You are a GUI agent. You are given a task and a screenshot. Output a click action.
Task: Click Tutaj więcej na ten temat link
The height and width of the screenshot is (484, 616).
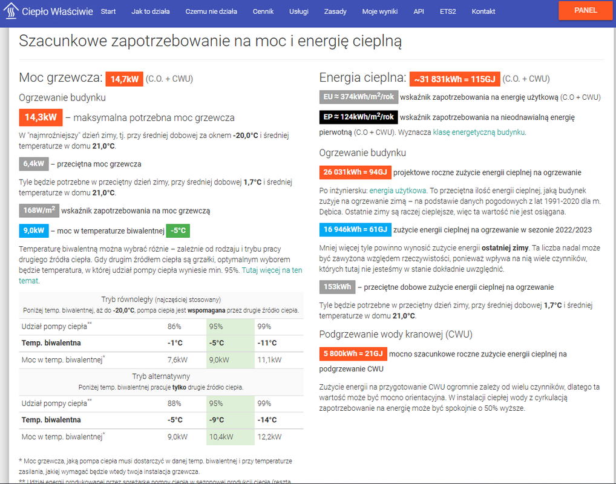[x=272, y=270]
